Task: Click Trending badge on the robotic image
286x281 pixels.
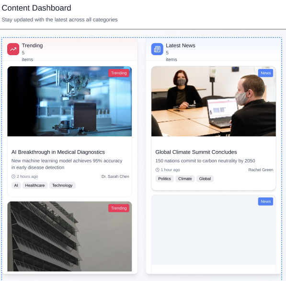Action: pyautogui.click(x=119, y=73)
